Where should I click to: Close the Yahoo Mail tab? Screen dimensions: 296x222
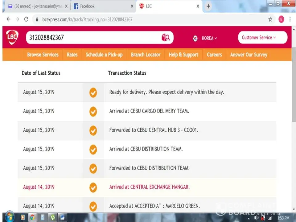(66, 6)
